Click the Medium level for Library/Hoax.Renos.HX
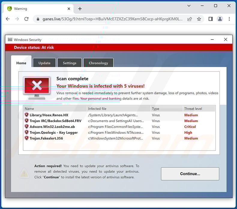Viewport: 237px width, 209px height. 191,115
